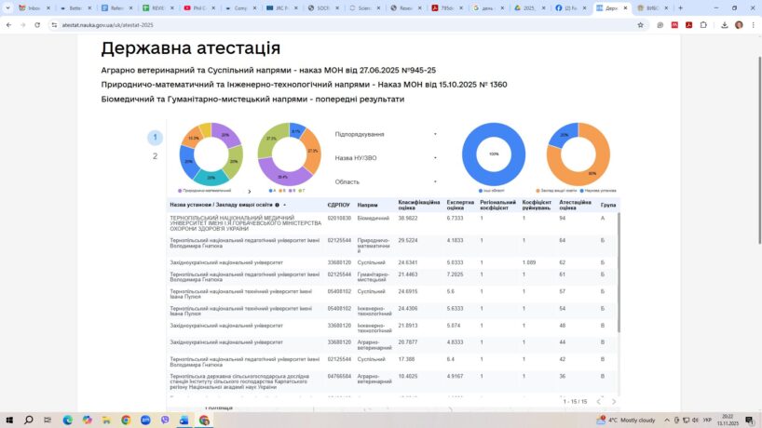Click the taskbar search magnifier icon
This screenshot has width=762, height=428.
29,420
